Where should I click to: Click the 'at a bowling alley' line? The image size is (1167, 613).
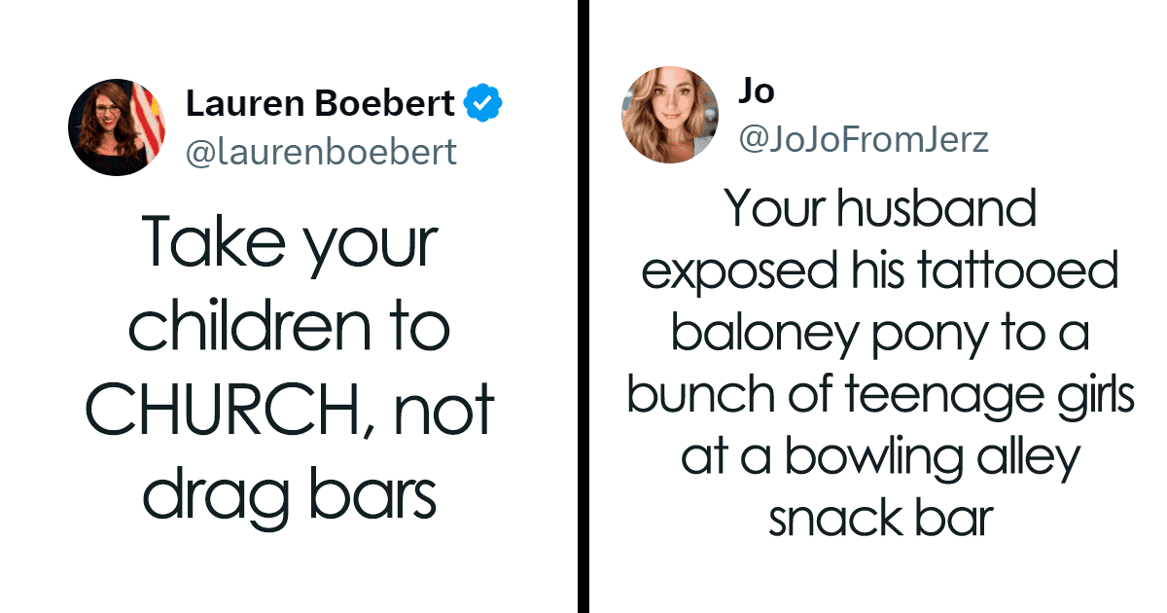(880, 457)
